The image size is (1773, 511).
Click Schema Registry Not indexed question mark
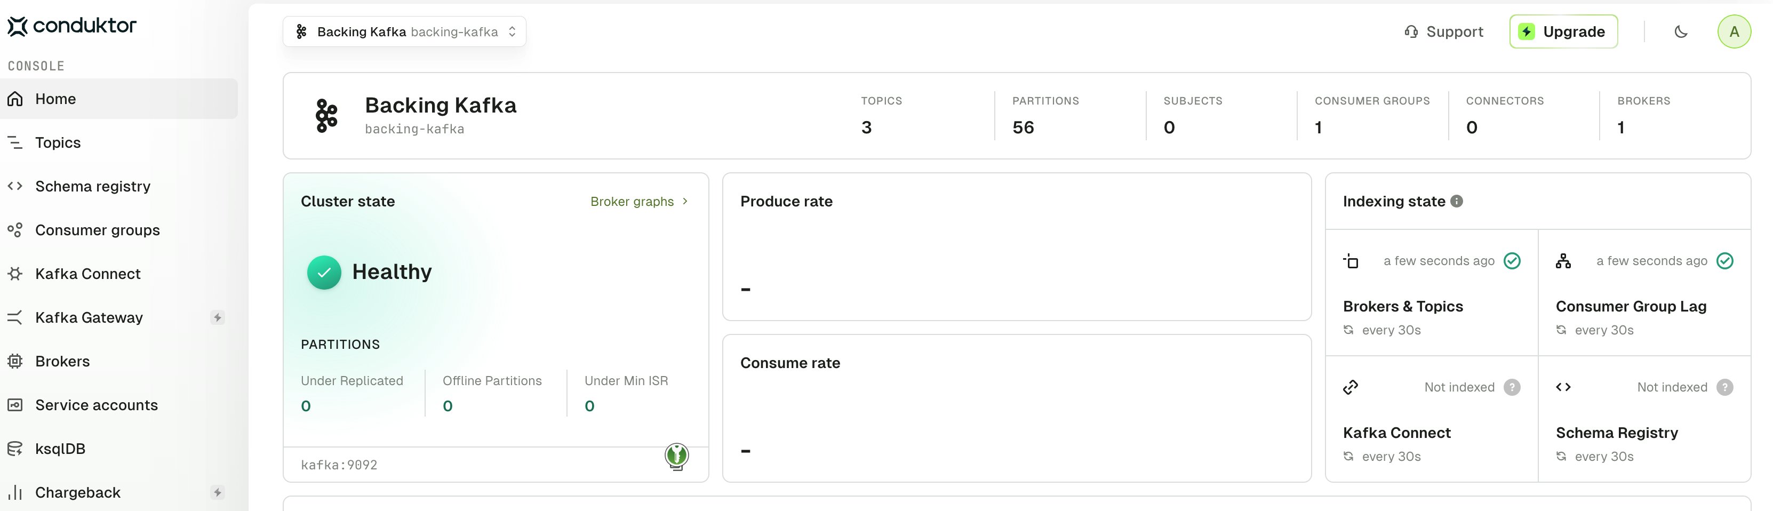[1725, 387]
